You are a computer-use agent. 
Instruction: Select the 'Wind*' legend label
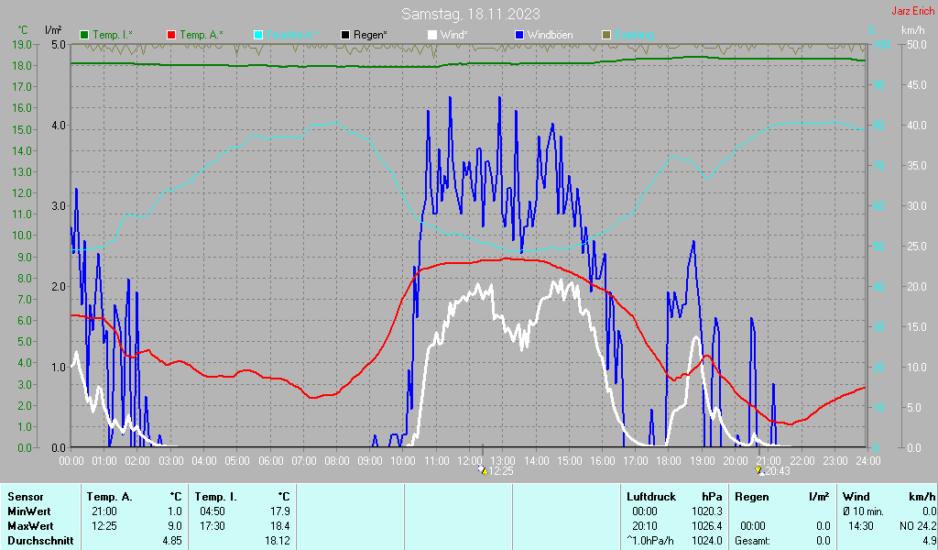[454, 36]
